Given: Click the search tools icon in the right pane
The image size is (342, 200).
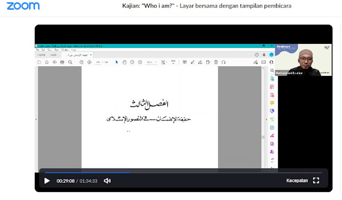Looking at the screenshot, I should pos(272,71).
